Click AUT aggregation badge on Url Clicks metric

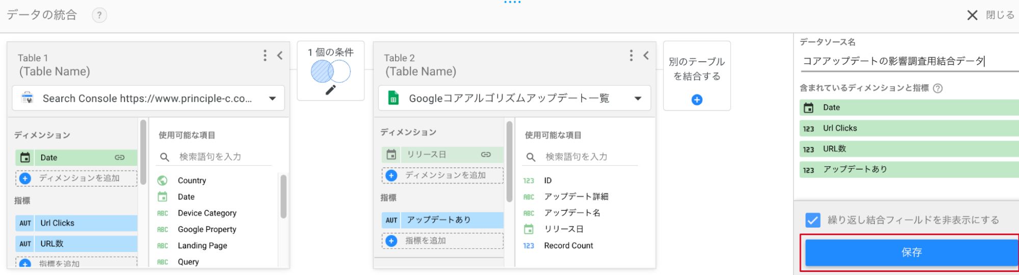tap(25, 223)
